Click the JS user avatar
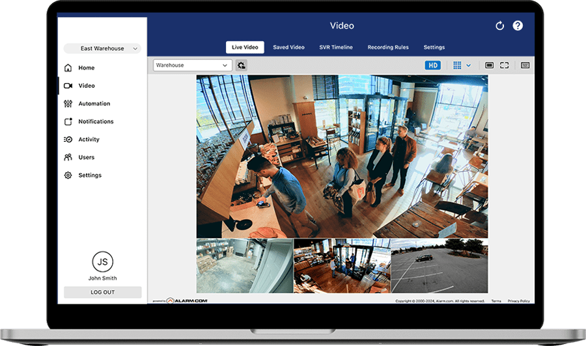Screen dimensions: 586x346 pos(102,262)
